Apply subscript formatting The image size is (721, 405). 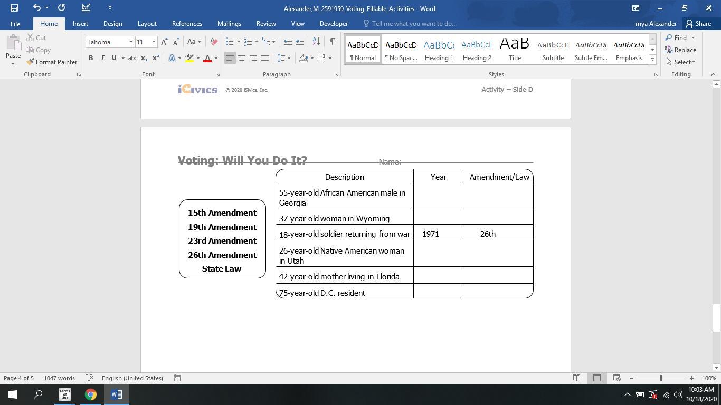tap(144, 58)
